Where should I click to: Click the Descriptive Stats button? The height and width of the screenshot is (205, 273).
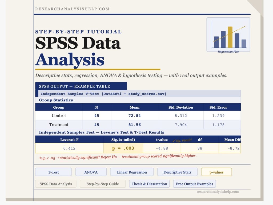coord(178,172)
